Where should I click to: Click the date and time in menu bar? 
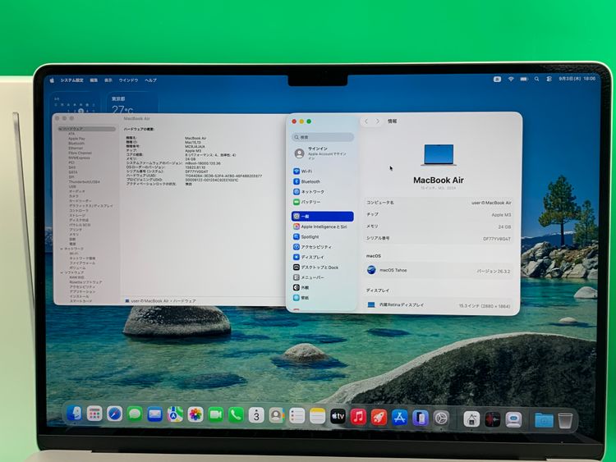(x=577, y=79)
